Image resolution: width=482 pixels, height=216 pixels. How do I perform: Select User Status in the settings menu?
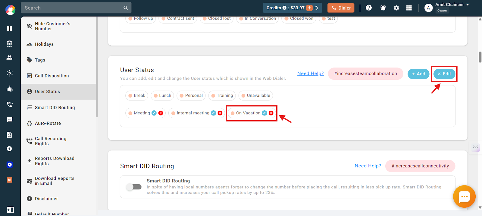tap(58, 91)
